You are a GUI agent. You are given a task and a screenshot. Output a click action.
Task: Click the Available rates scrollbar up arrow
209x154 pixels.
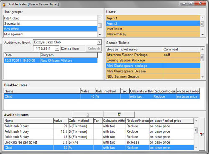coord(196,120)
